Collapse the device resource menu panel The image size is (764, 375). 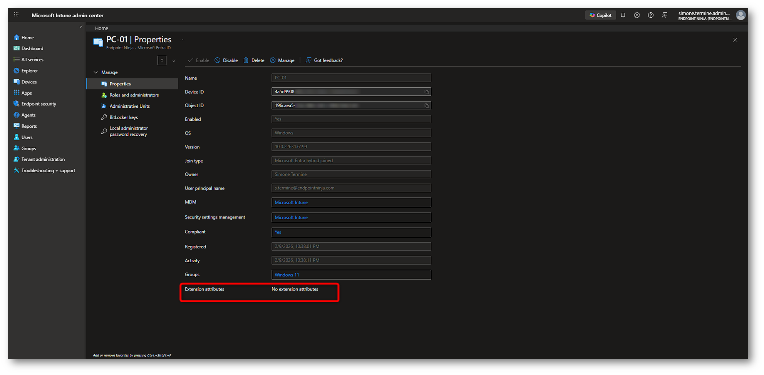[174, 61]
